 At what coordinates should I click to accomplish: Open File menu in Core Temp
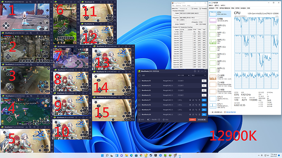coord(173,5)
